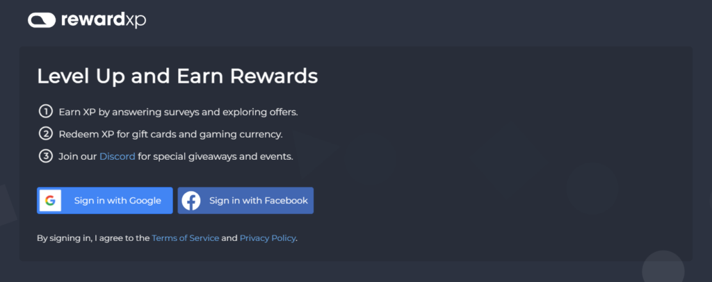Select the circled number 2 step icon
The image size is (712, 282).
pyautogui.click(x=45, y=134)
